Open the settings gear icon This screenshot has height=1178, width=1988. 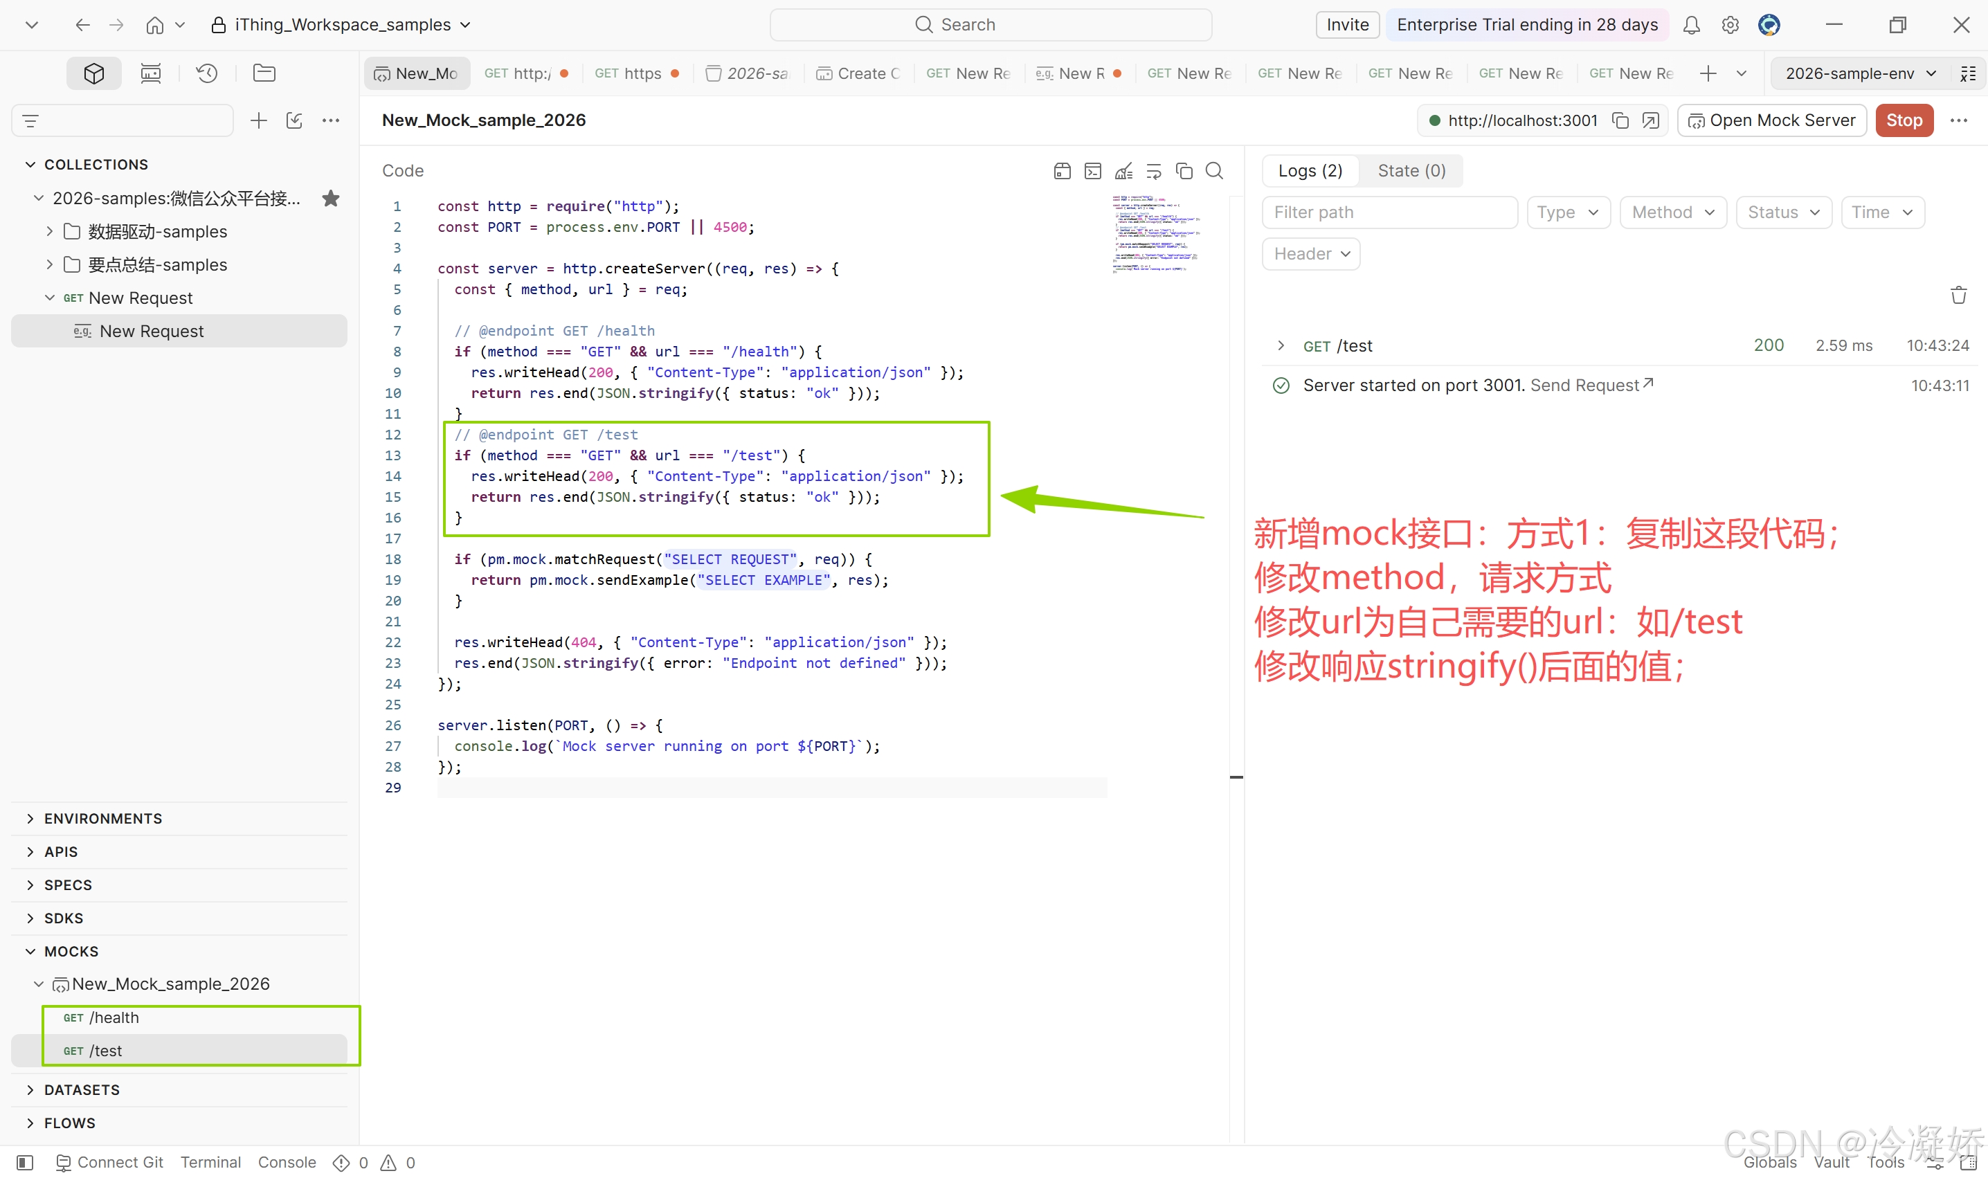(x=1730, y=26)
